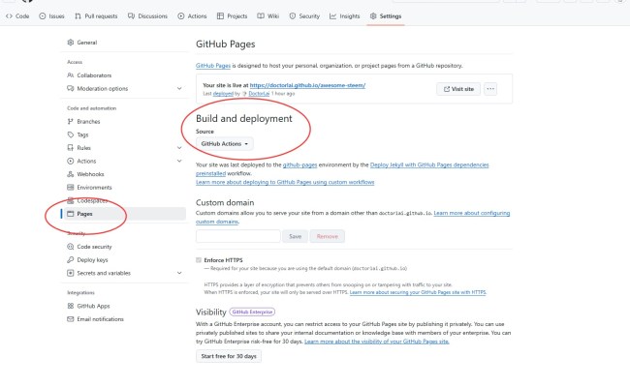Click the gear icon next to General

[x=71, y=43]
